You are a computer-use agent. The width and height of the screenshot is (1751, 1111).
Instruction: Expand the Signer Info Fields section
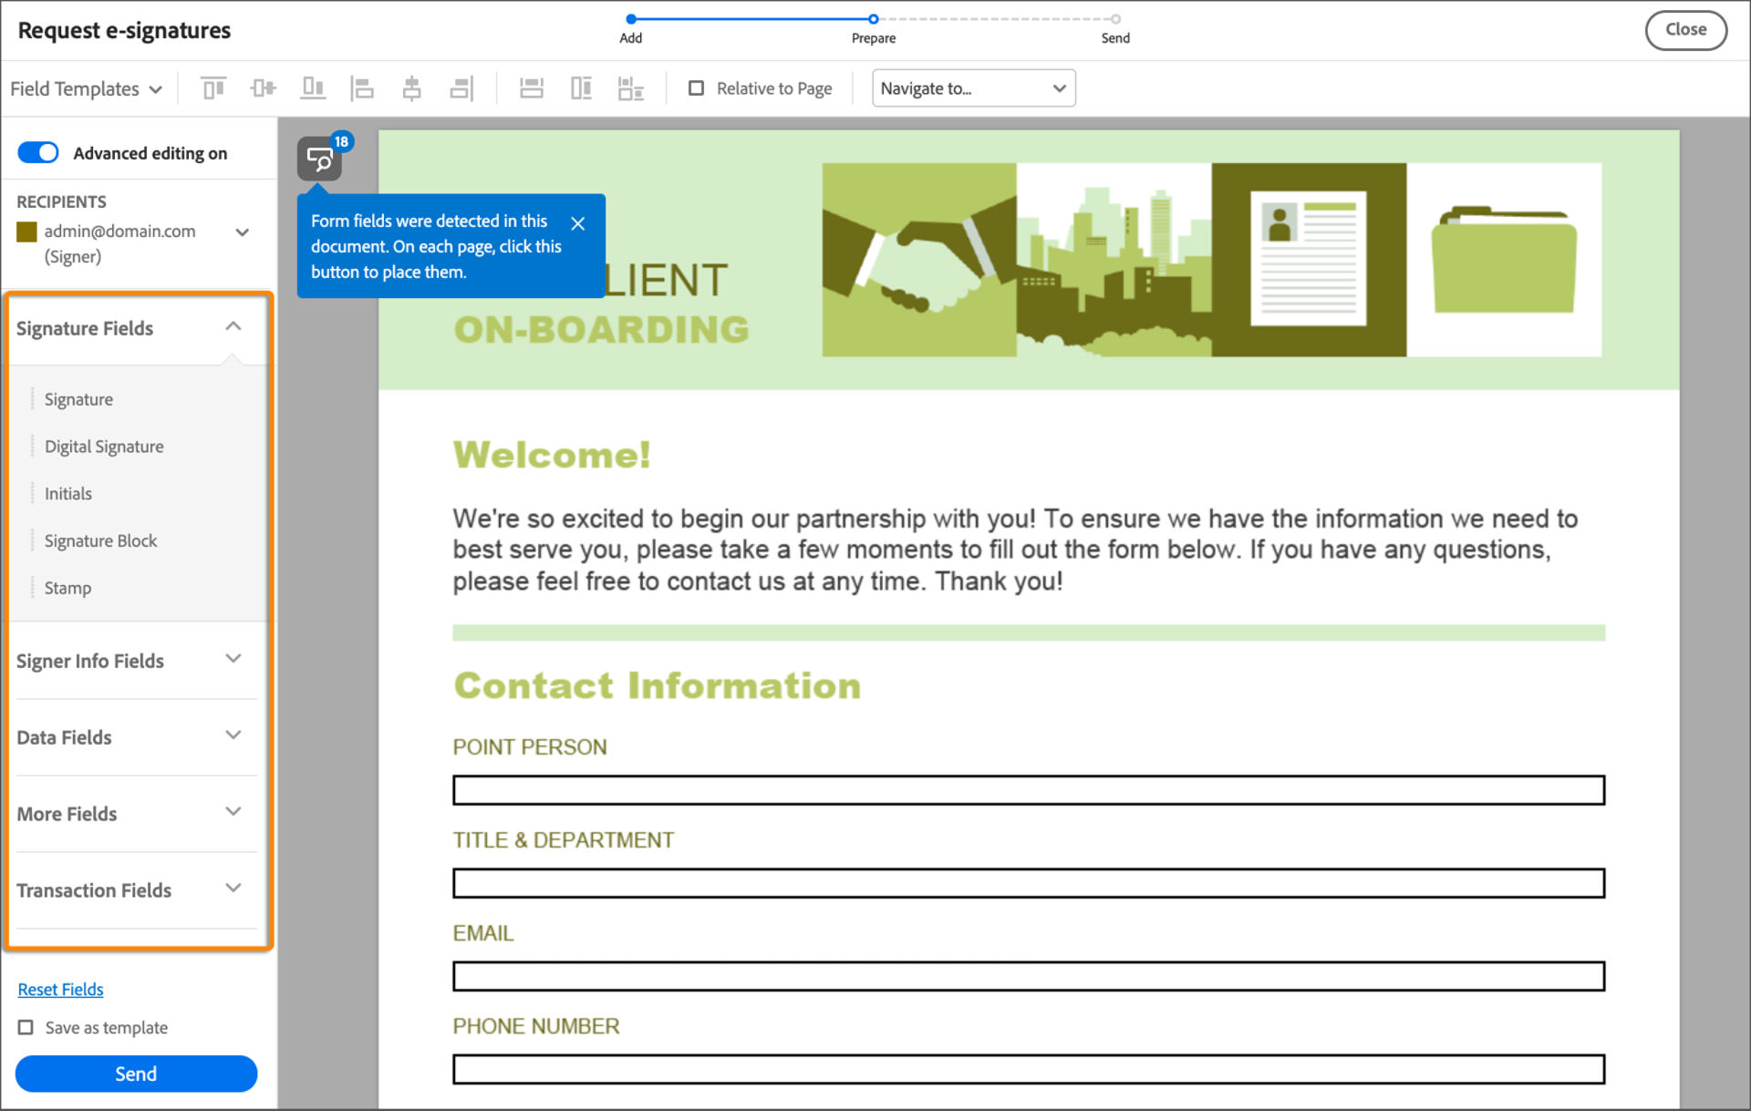point(233,658)
